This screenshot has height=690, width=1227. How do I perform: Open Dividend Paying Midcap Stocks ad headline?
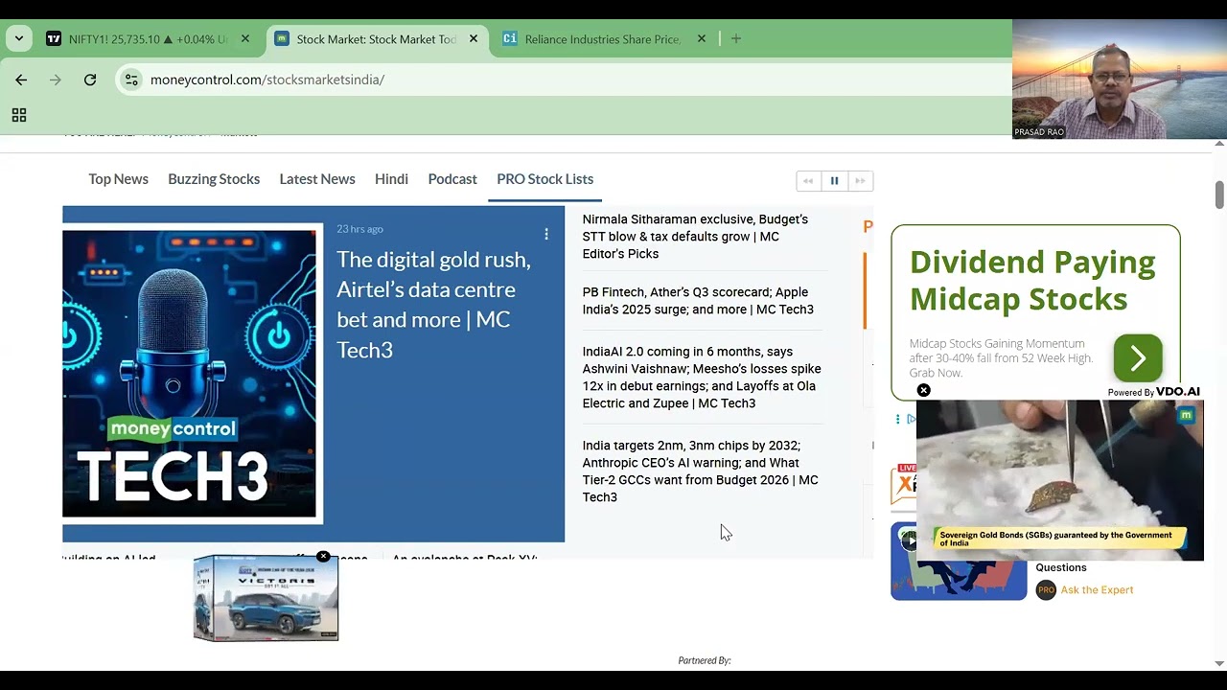coord(1032,280)
